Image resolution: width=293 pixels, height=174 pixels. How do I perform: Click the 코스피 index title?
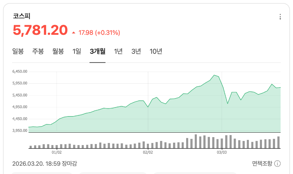[21, 16]
